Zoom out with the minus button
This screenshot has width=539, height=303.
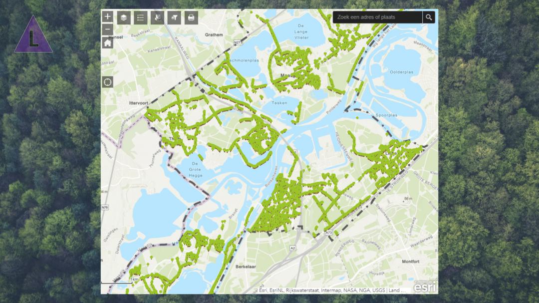click(x=108, y=29)
